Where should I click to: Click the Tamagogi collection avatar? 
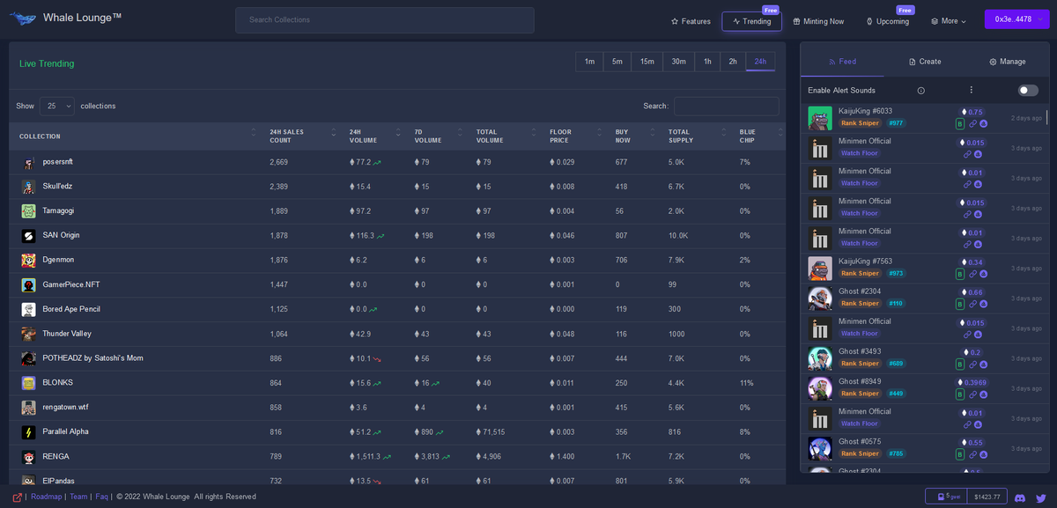pyautogui.click(x=28, y=211)
